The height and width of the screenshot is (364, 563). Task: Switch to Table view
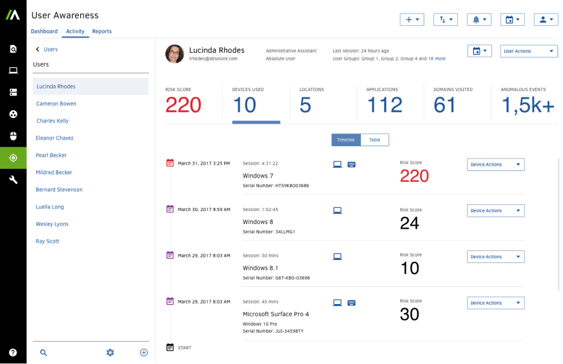click(375, 140)
